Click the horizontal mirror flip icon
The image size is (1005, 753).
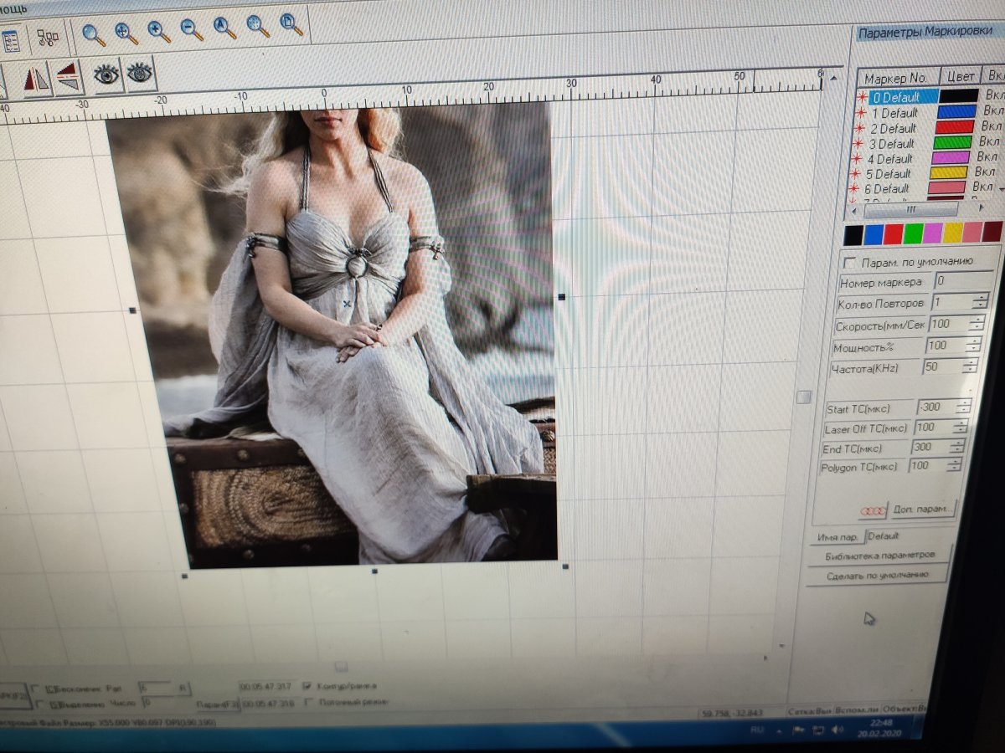pos(37,79)
